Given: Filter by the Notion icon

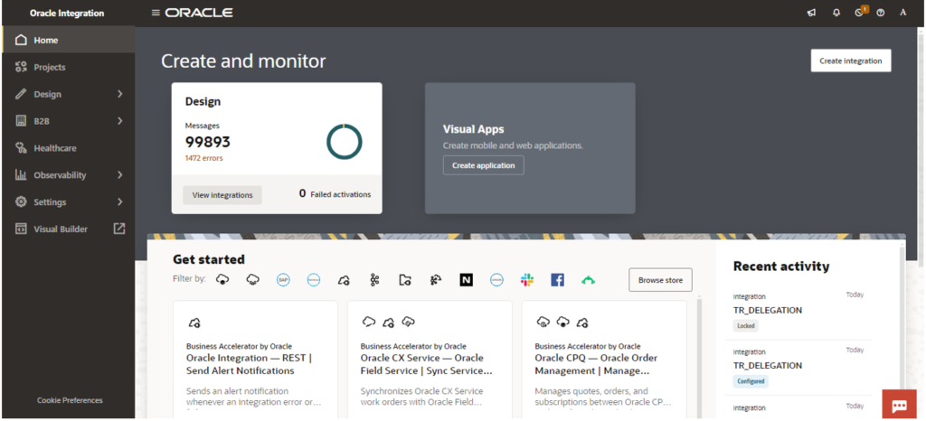Looking at the screenshot, I should tap(466, 280).
